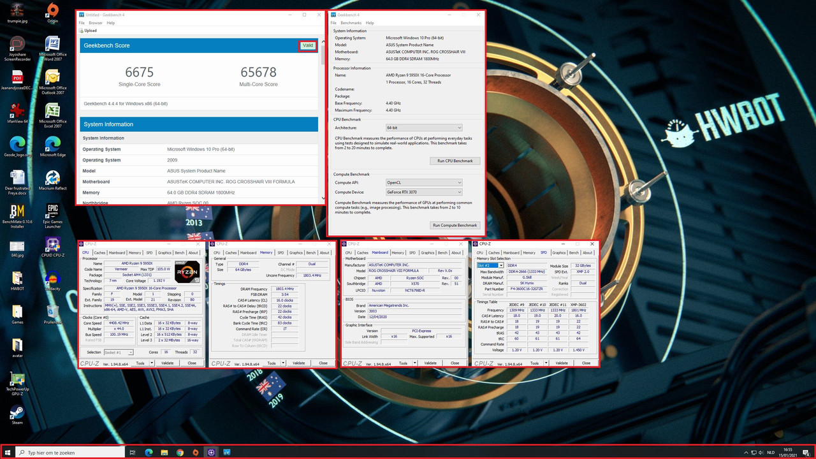
Task: Switch to Bench tab in CPU-Z SPD window
Action: click(x=574, y=252)
